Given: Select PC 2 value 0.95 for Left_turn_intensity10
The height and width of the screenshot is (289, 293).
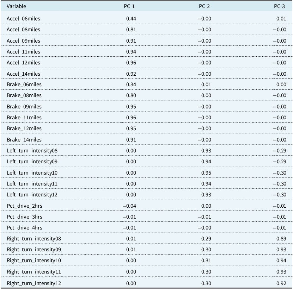Looking at the screenshot, I should pos(206,173).
